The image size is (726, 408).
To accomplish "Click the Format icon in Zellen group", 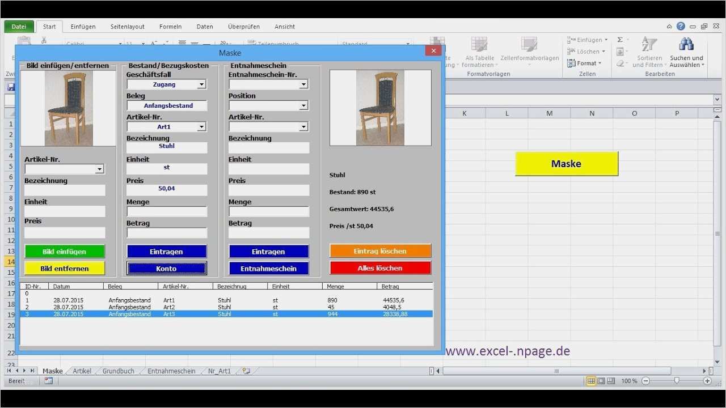I will click(x=572, y=63).
